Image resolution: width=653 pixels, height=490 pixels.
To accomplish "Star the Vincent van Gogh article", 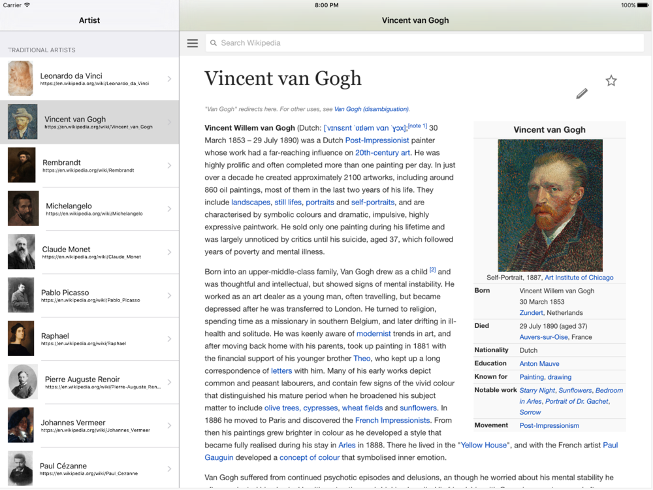I will pyautogui.click(x=611, y=80).
